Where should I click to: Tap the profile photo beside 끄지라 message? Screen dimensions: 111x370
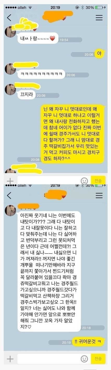(11, 90)
